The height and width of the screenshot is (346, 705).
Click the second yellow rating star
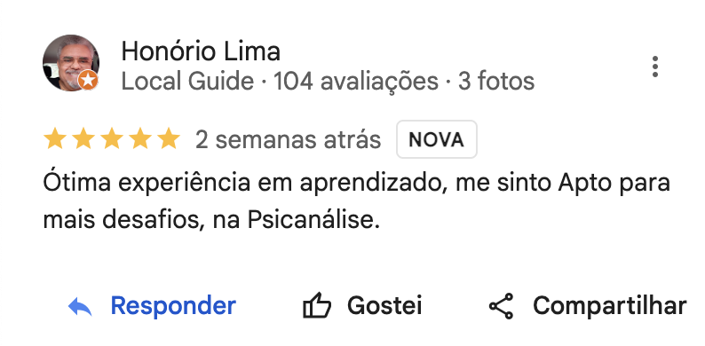83,138
